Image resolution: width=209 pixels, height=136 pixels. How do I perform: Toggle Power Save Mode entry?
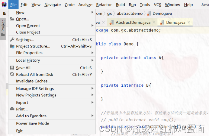pos(52,123)
